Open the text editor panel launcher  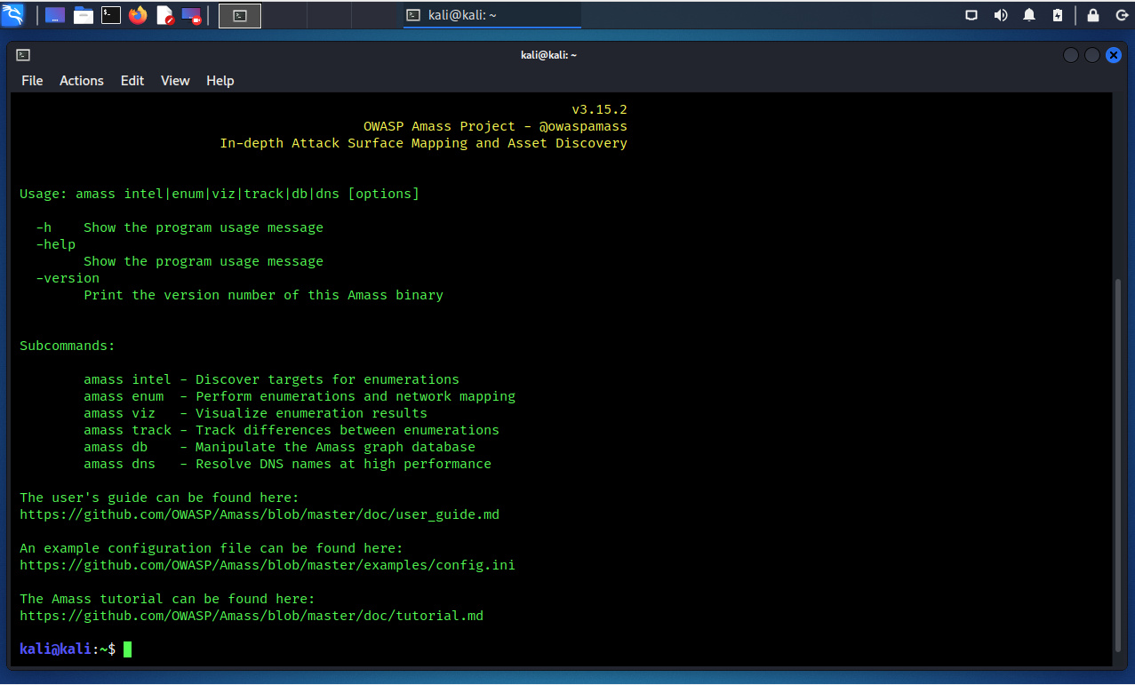(x=165, y=15)
